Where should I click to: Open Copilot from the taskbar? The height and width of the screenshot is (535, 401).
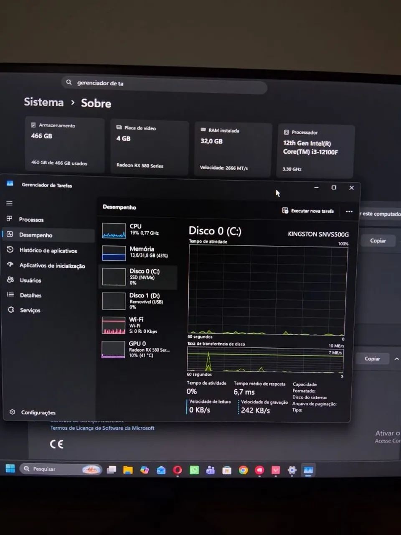coord(145,470)
